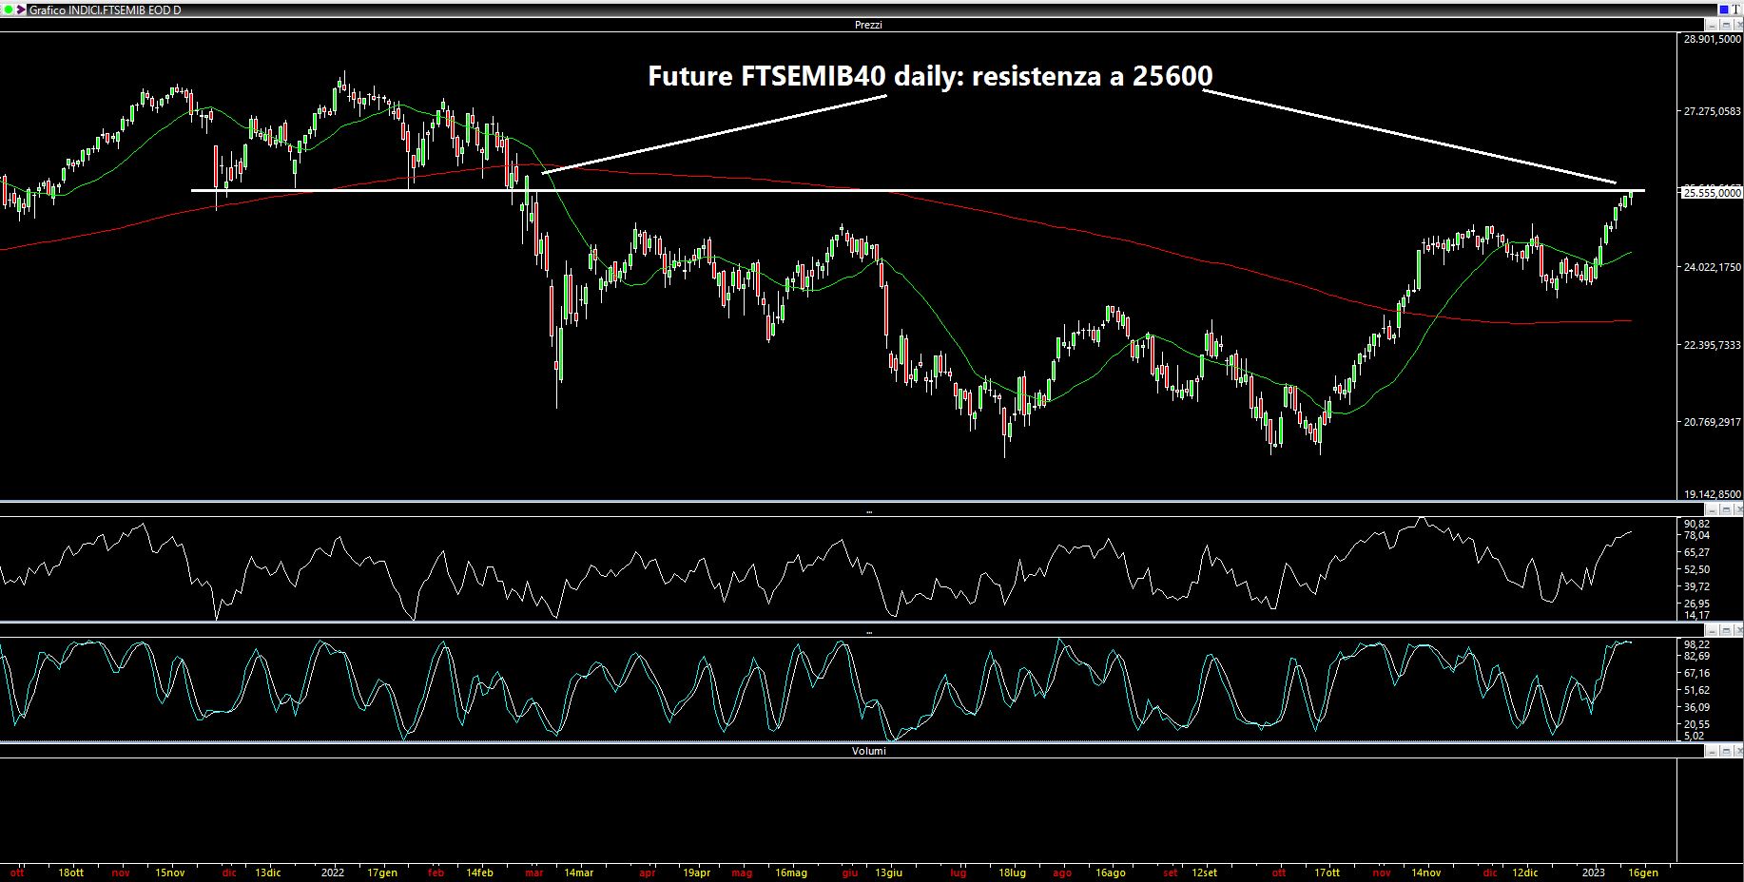Click the 51,62 stochastic scale value

coord(1696,691)
